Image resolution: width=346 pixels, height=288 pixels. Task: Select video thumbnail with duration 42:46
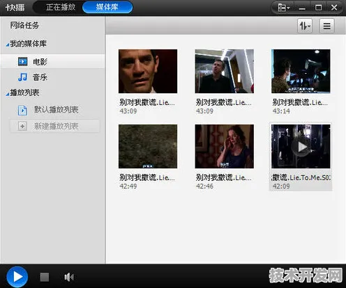pyautogui.click(x=224, y=146)
